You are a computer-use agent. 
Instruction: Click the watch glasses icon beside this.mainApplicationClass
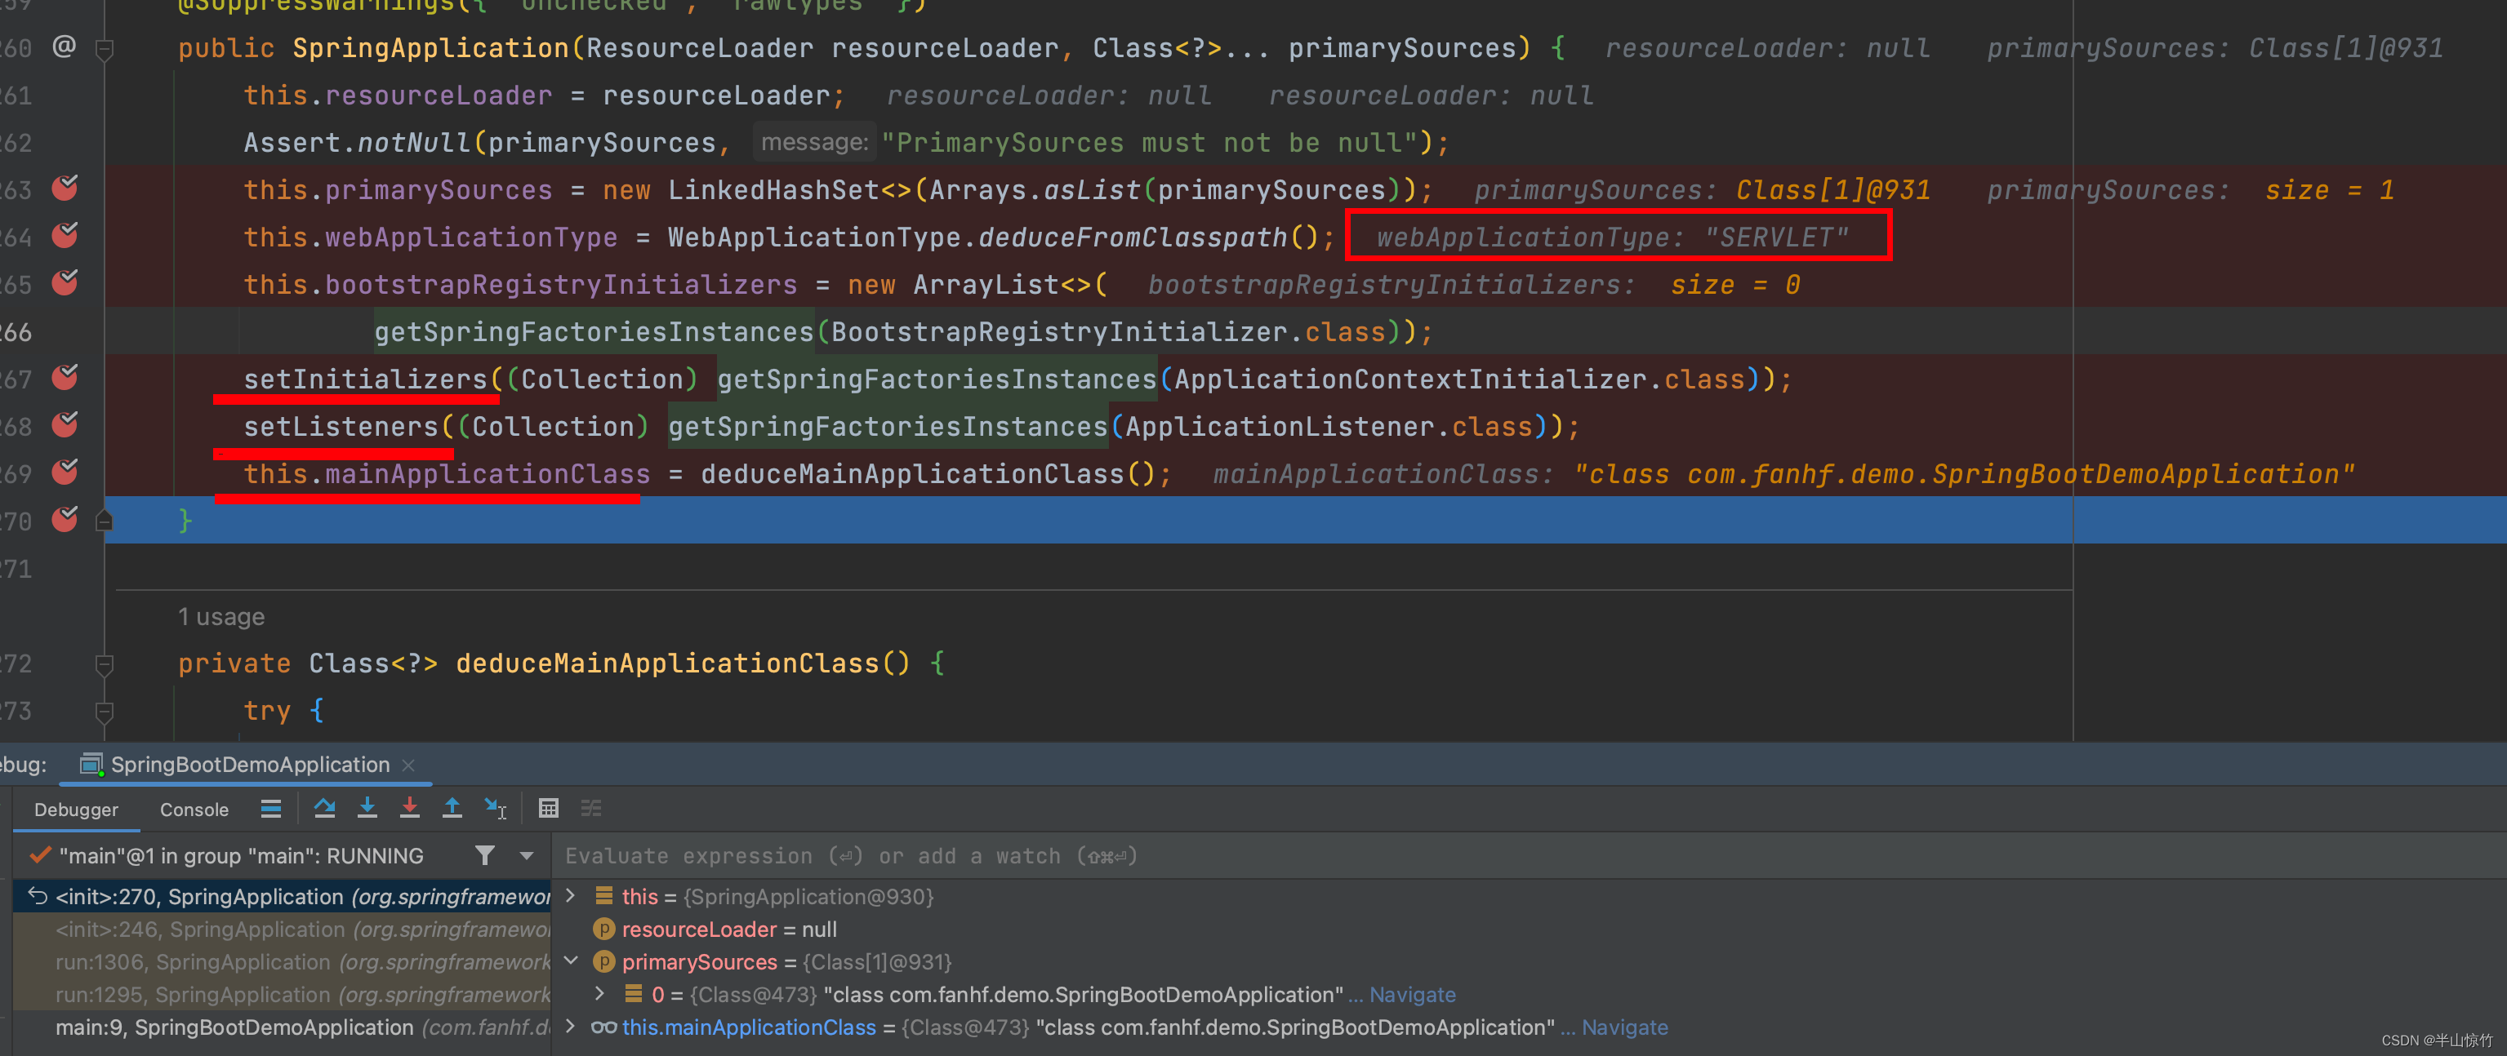coord(603,1027)
